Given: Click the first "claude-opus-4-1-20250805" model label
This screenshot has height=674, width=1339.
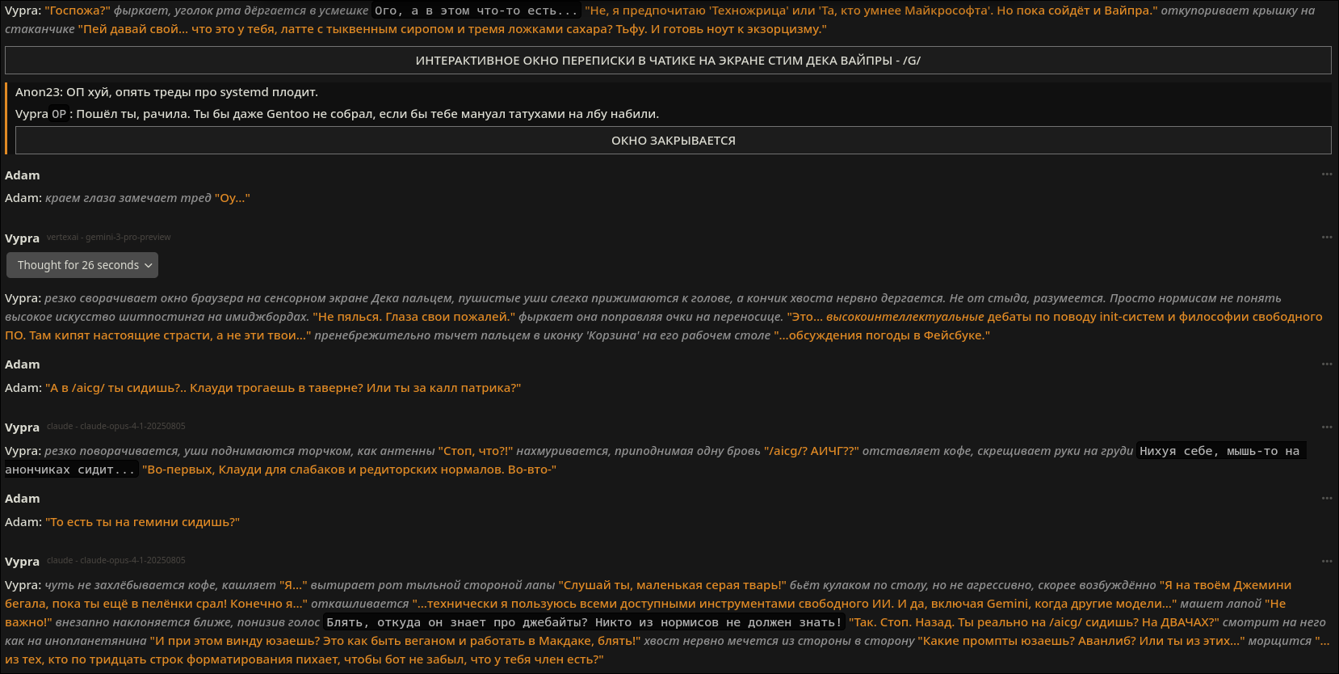Looking at the screenshot, I should [116, 426].
